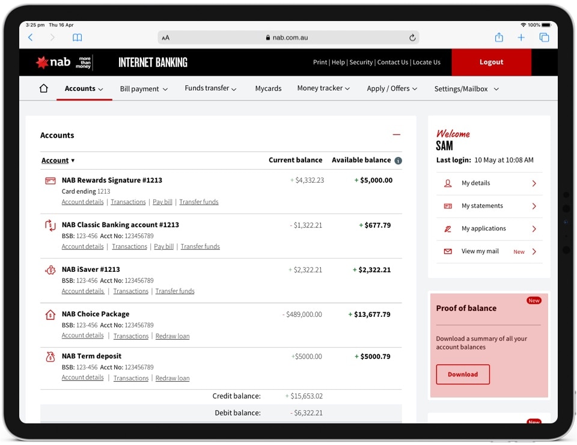The image size is (577, 445).
Task: Show all open Safari tabs
Action: [545, 37]
